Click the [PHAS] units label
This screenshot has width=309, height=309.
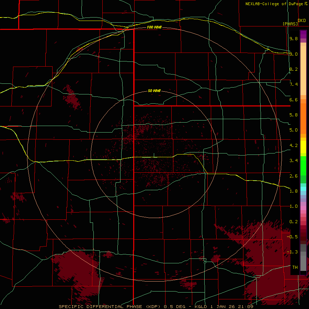point(290,24)
